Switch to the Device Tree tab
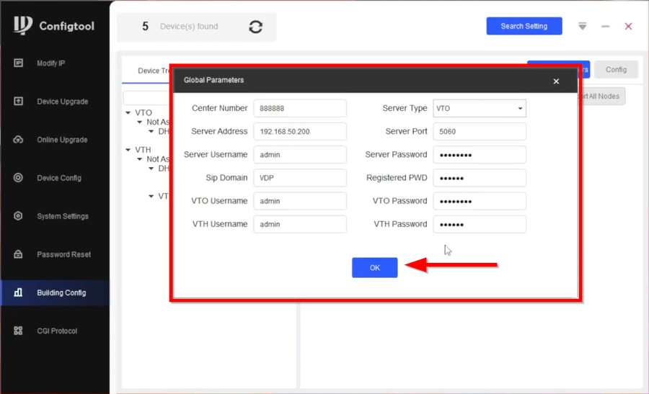 pos(153,71)
